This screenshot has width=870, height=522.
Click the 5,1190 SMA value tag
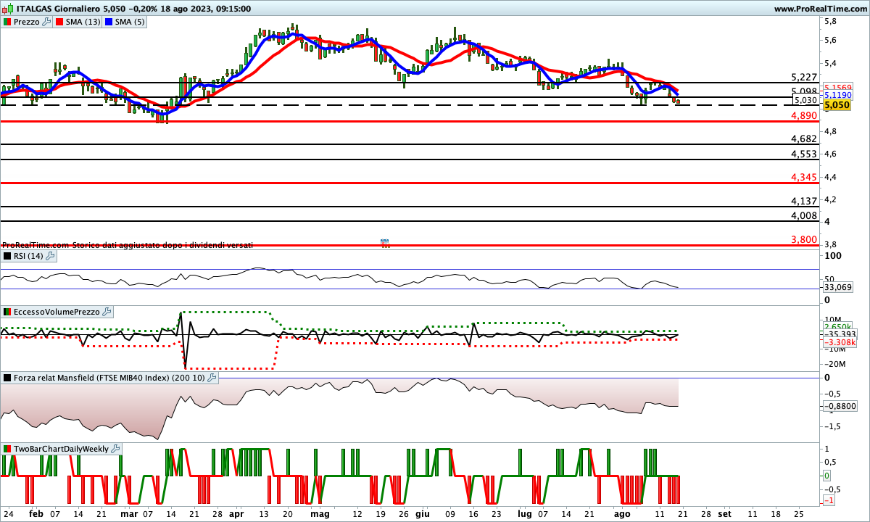point(837,95)
